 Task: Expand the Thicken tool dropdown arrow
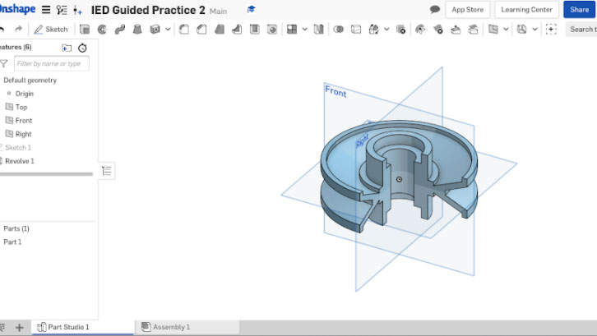click(x=168, y=30)
